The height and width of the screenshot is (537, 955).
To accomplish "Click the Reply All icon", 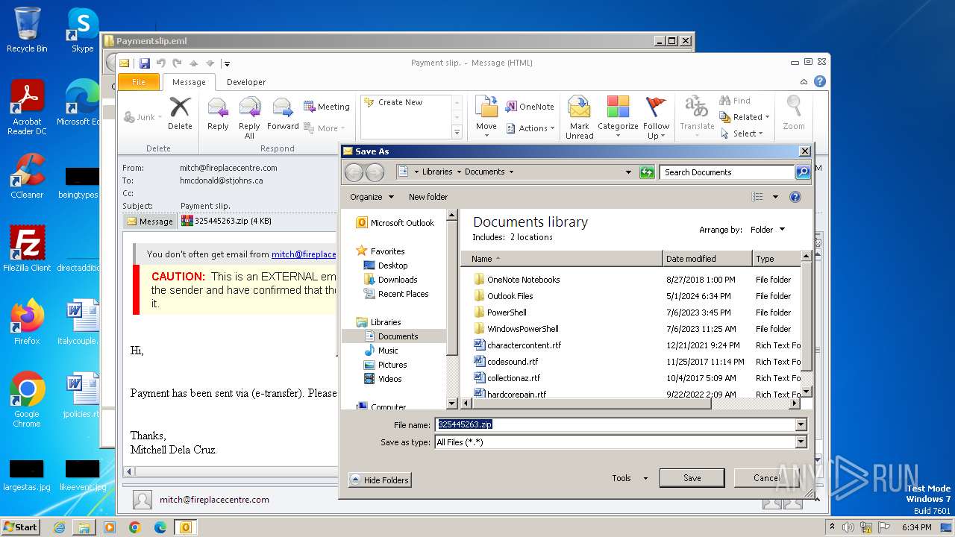I will point(249,118).
